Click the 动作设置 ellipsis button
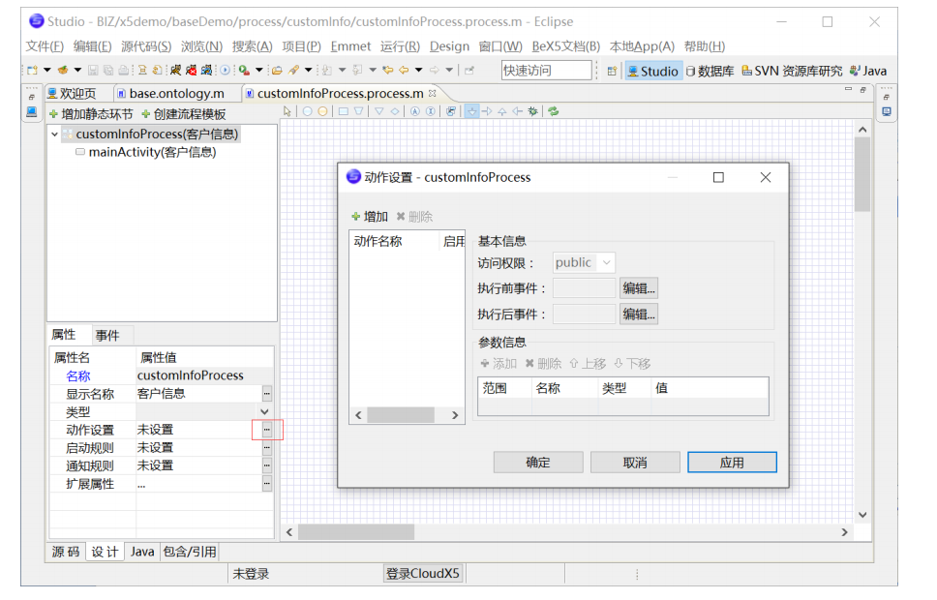937x600 pixels. click(x=265, y=429)
